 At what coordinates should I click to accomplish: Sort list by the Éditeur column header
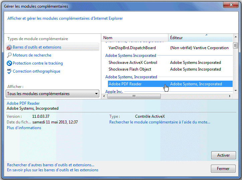tap(200, 38)
